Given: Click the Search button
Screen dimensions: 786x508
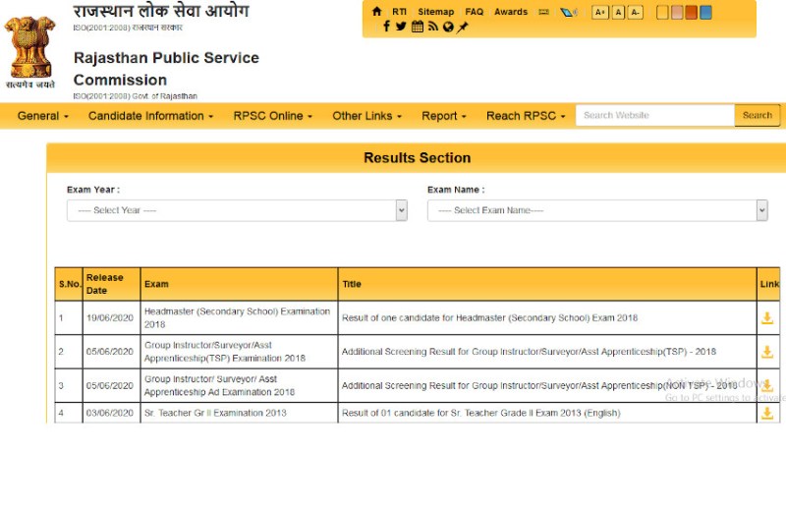Looking at the screenshot, I should [x=757, y=115].
